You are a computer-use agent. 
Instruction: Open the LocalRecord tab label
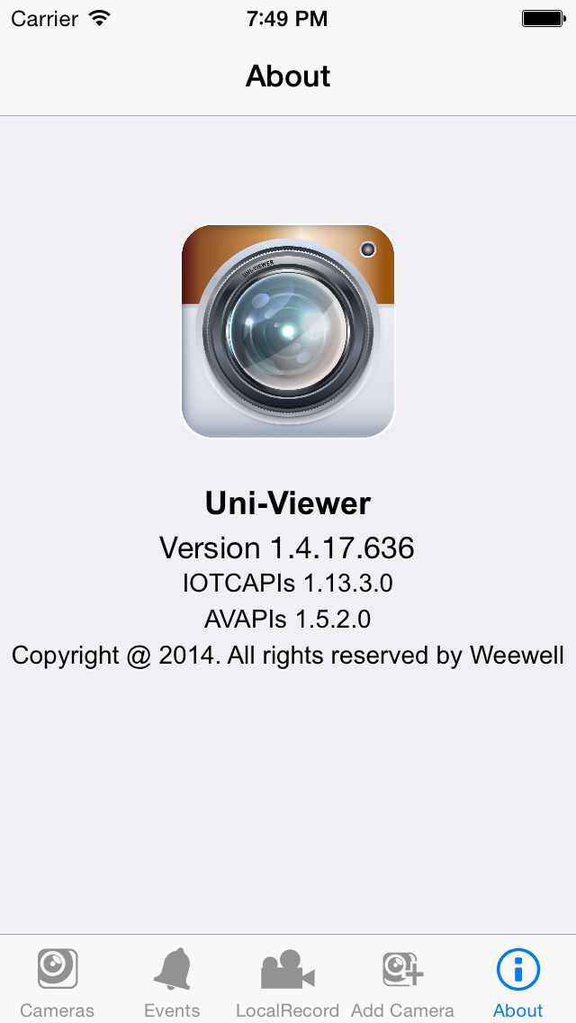click(288, 1010)
